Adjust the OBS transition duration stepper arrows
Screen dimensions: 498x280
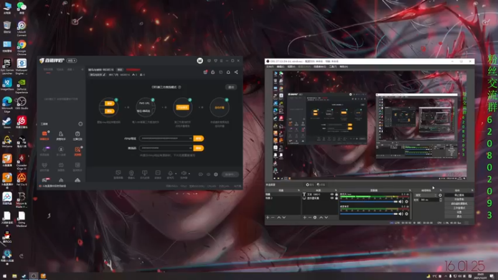point(441,200)
